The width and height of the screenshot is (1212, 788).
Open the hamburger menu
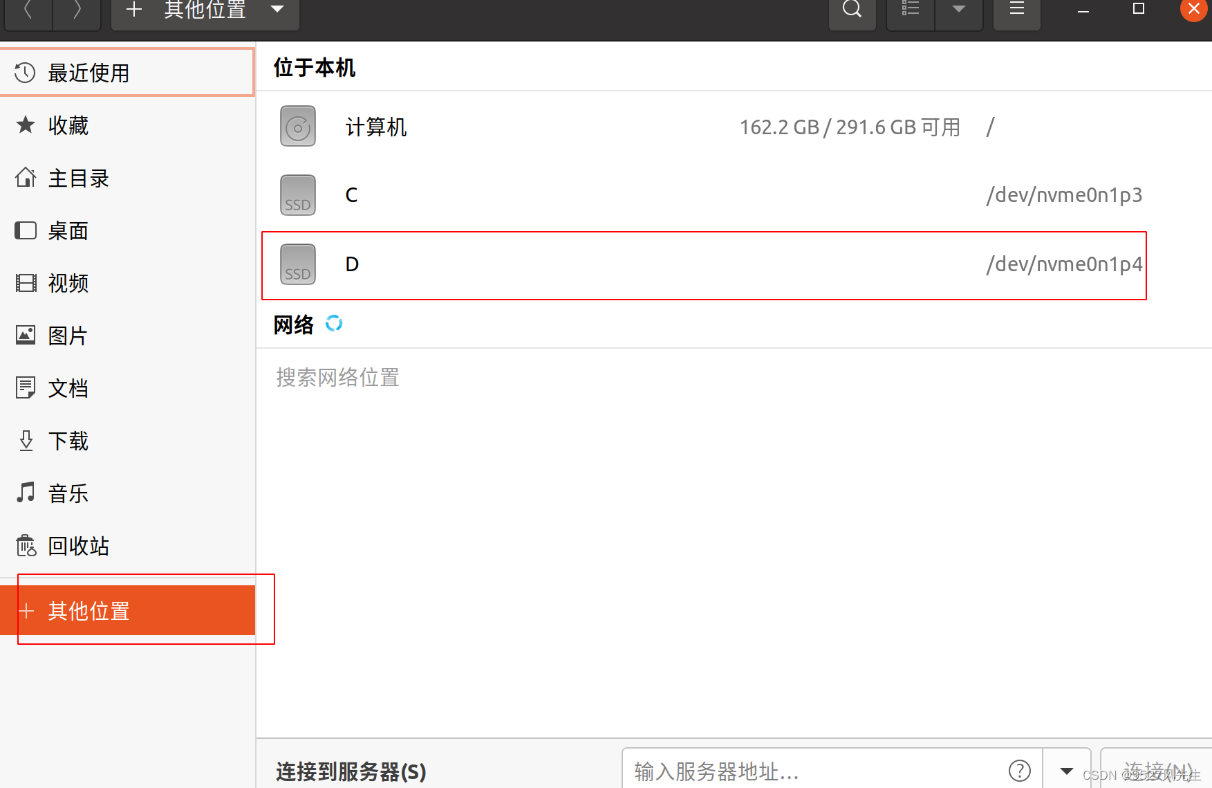coord(1016,9)
